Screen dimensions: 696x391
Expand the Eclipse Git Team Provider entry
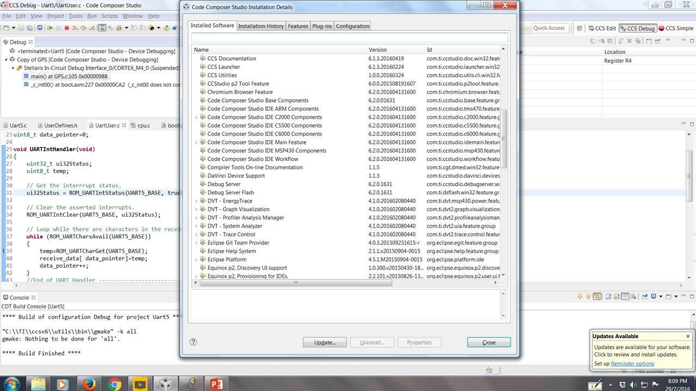tap(196, 243)
